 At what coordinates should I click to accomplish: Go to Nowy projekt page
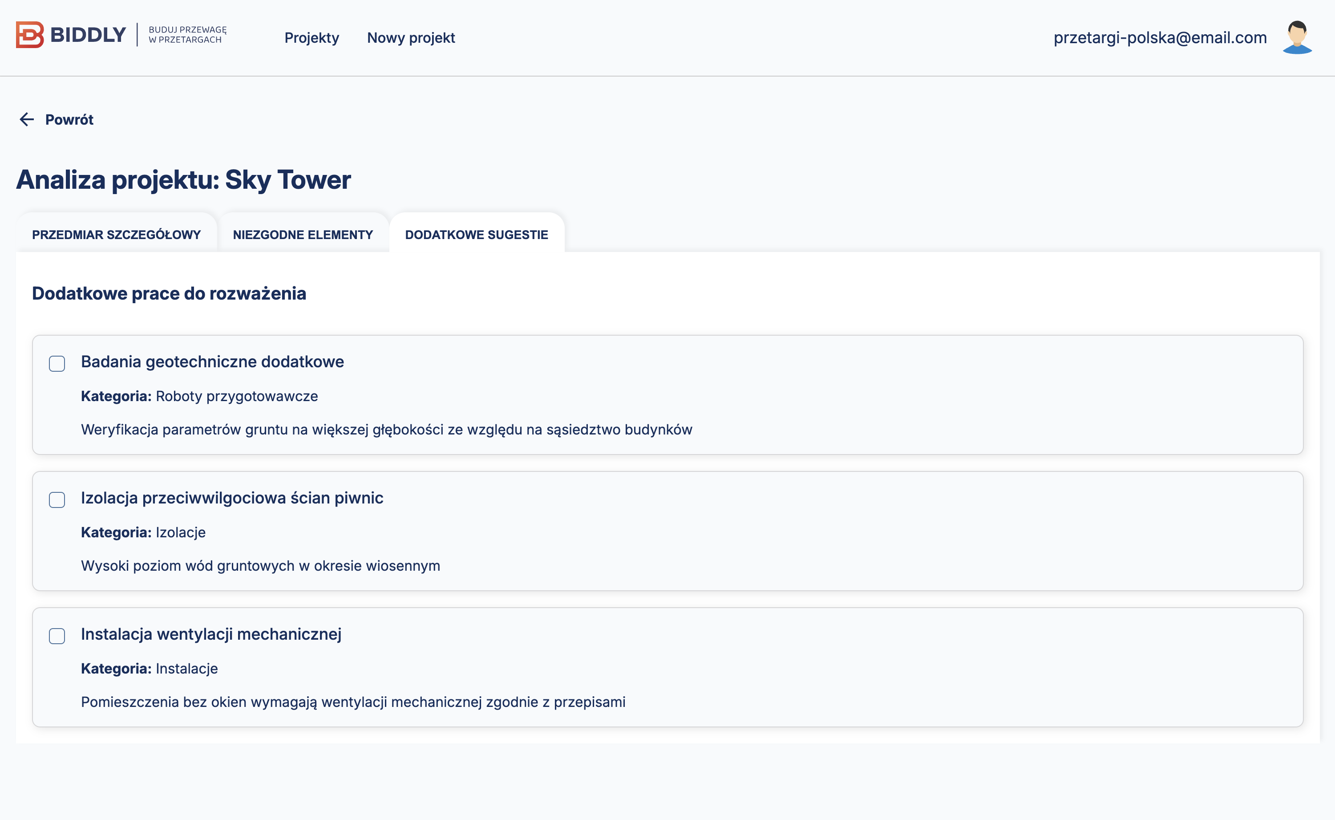tap(411, 38)
